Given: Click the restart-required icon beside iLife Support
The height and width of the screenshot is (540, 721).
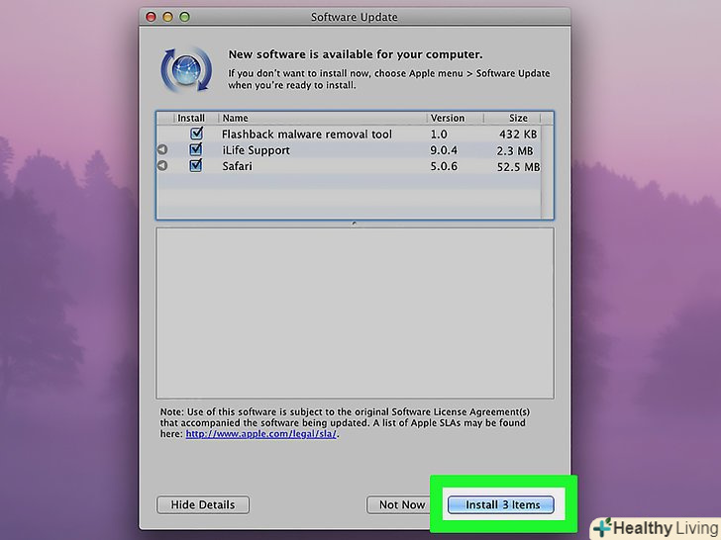Looking at the screenshot, I should coord(162,149).
